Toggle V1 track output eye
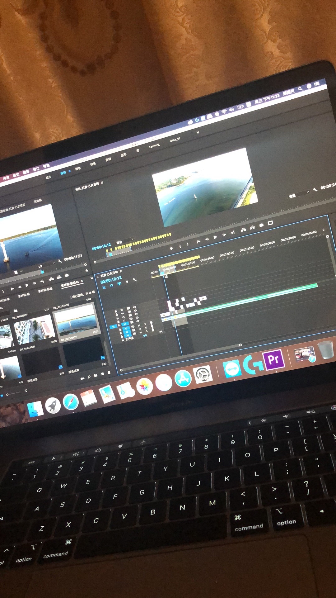The image size is (336, 598). point(137,321)
